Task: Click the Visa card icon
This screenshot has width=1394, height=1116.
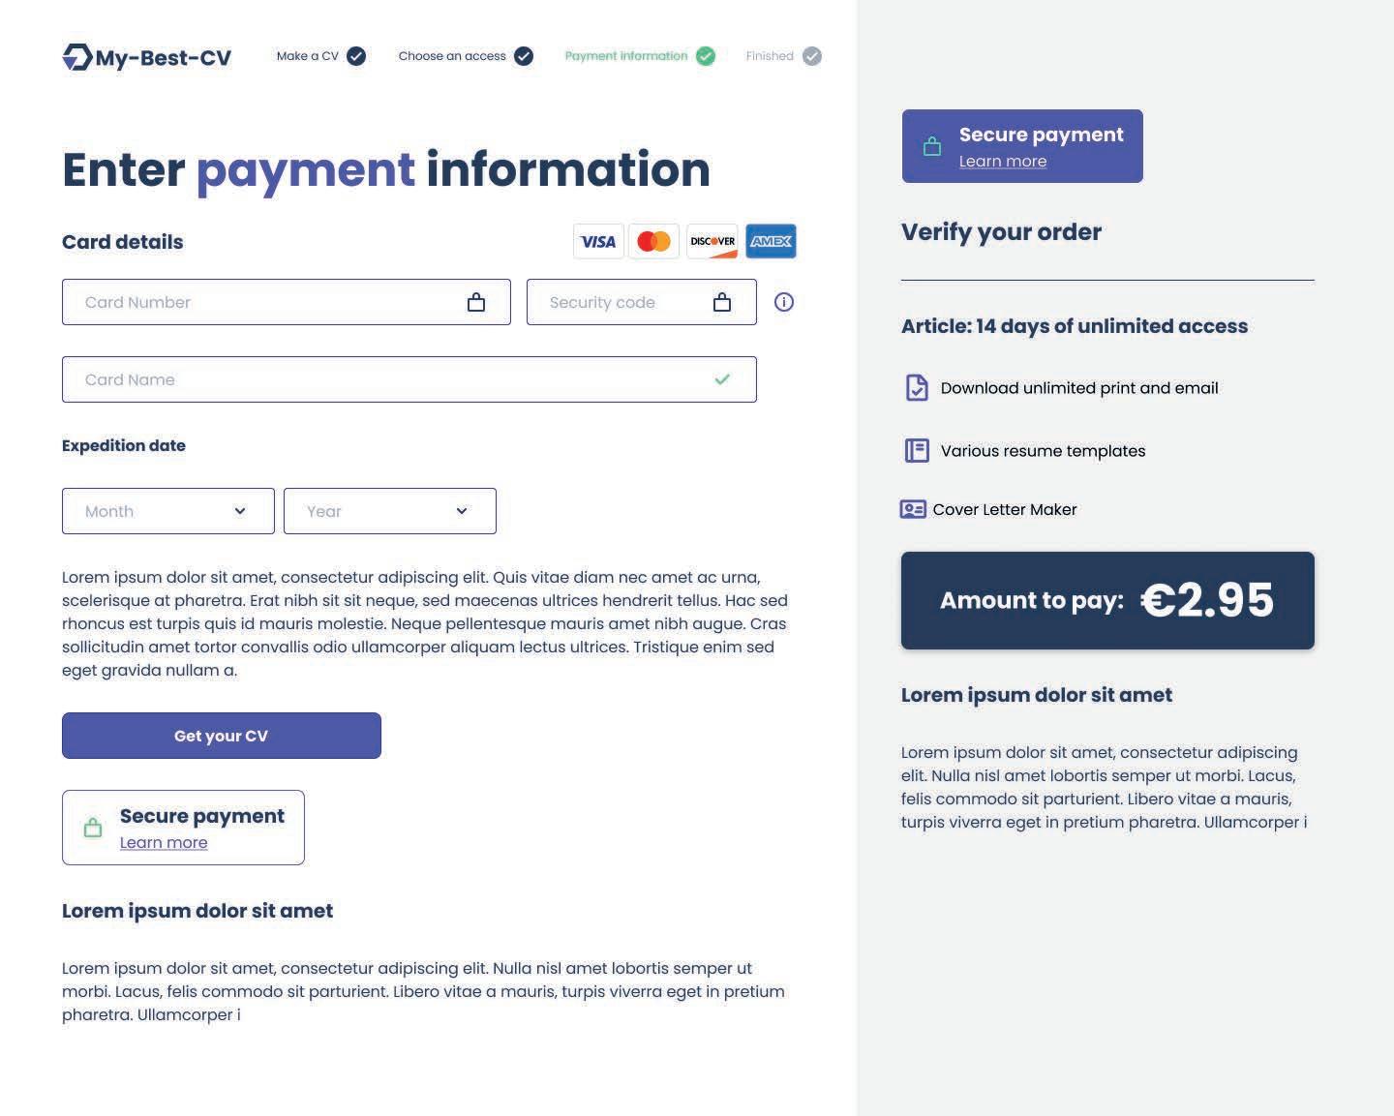Action: 598,242
